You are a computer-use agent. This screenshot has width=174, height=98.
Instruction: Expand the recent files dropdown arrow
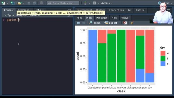tap(24, 3)
